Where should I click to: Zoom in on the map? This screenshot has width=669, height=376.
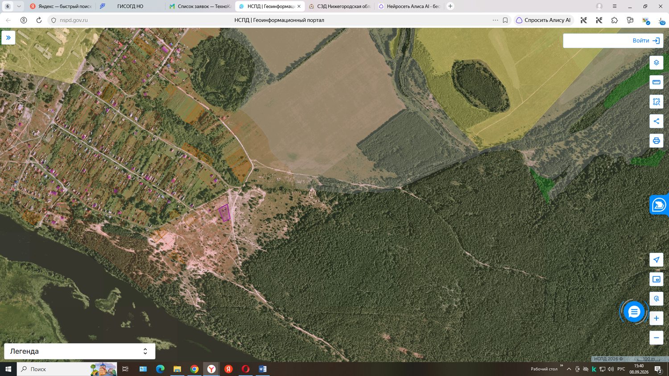pyautogui.click(x=656, y=318)
